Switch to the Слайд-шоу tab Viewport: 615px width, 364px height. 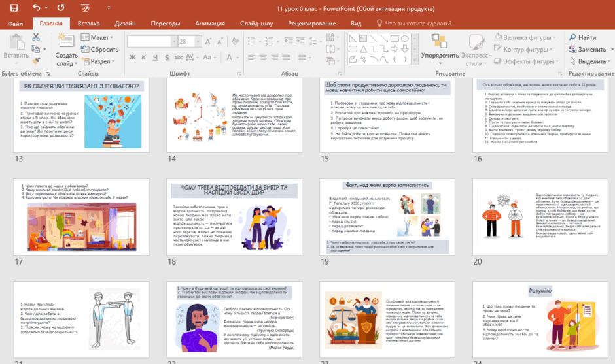click(256, 24)
